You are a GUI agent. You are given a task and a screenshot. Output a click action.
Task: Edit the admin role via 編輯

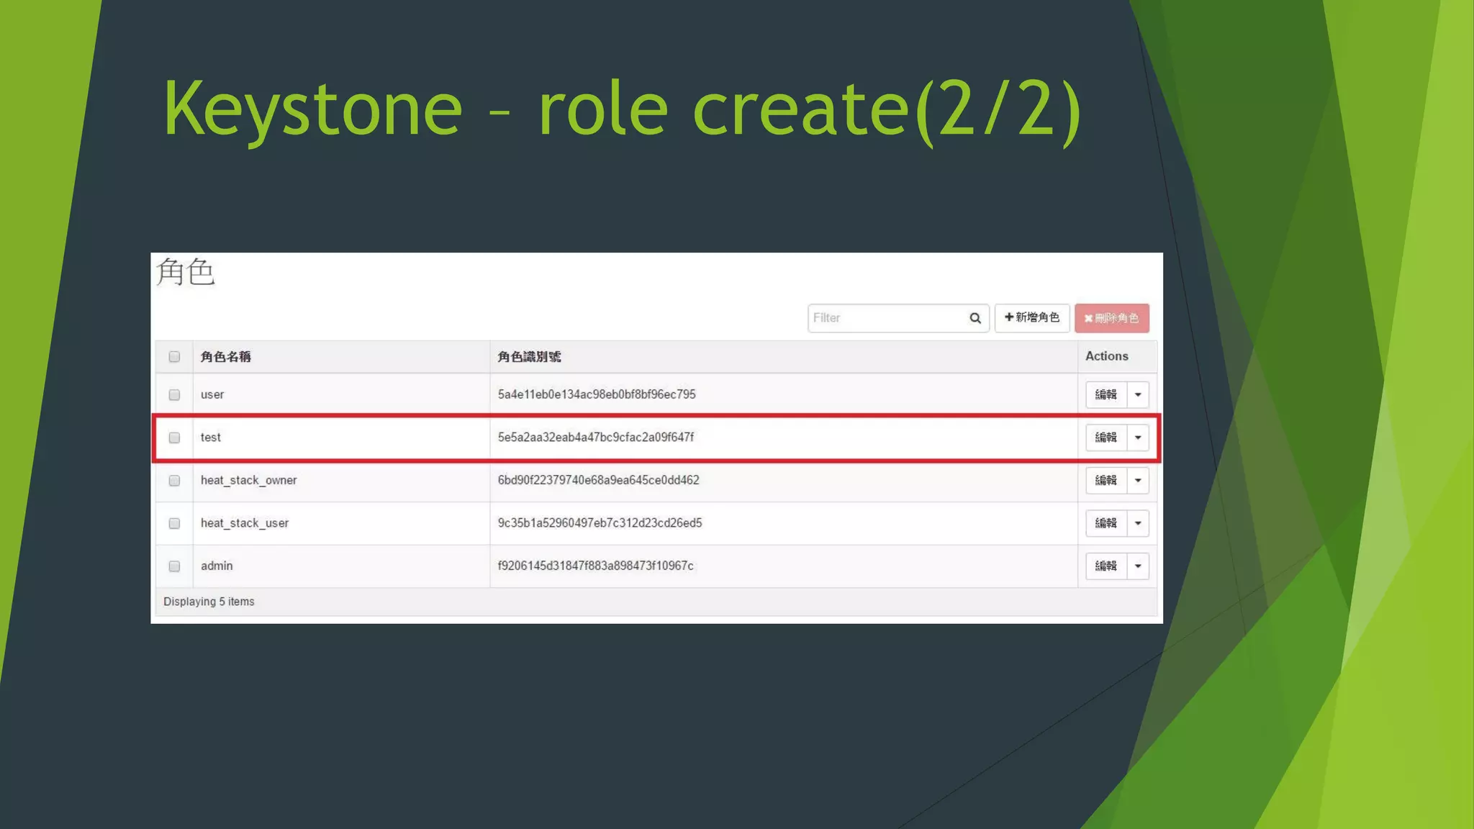tap(1106, 566)
